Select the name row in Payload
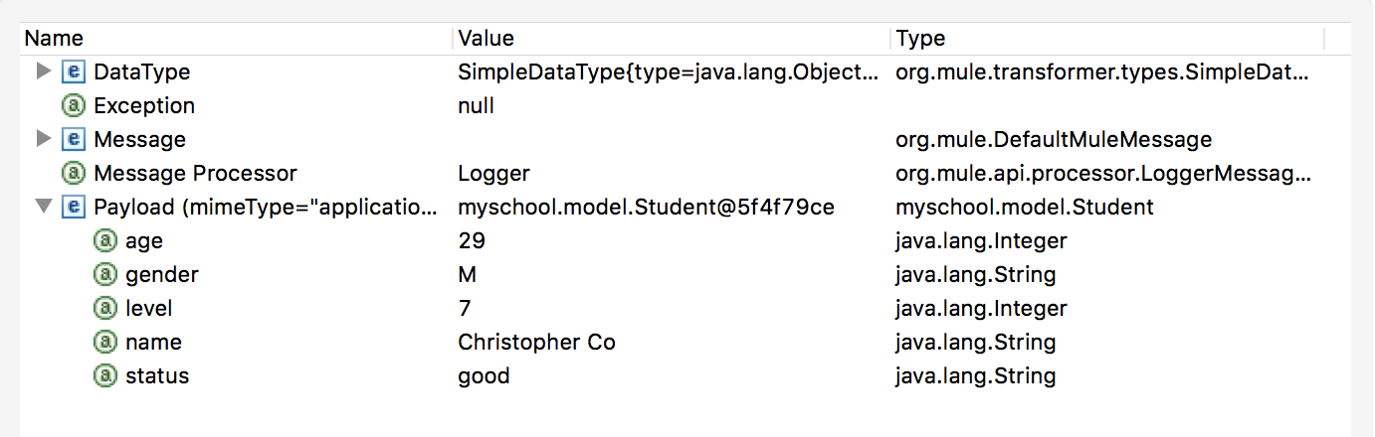Viewport: 1375px width, 437px height. point(153,342)
